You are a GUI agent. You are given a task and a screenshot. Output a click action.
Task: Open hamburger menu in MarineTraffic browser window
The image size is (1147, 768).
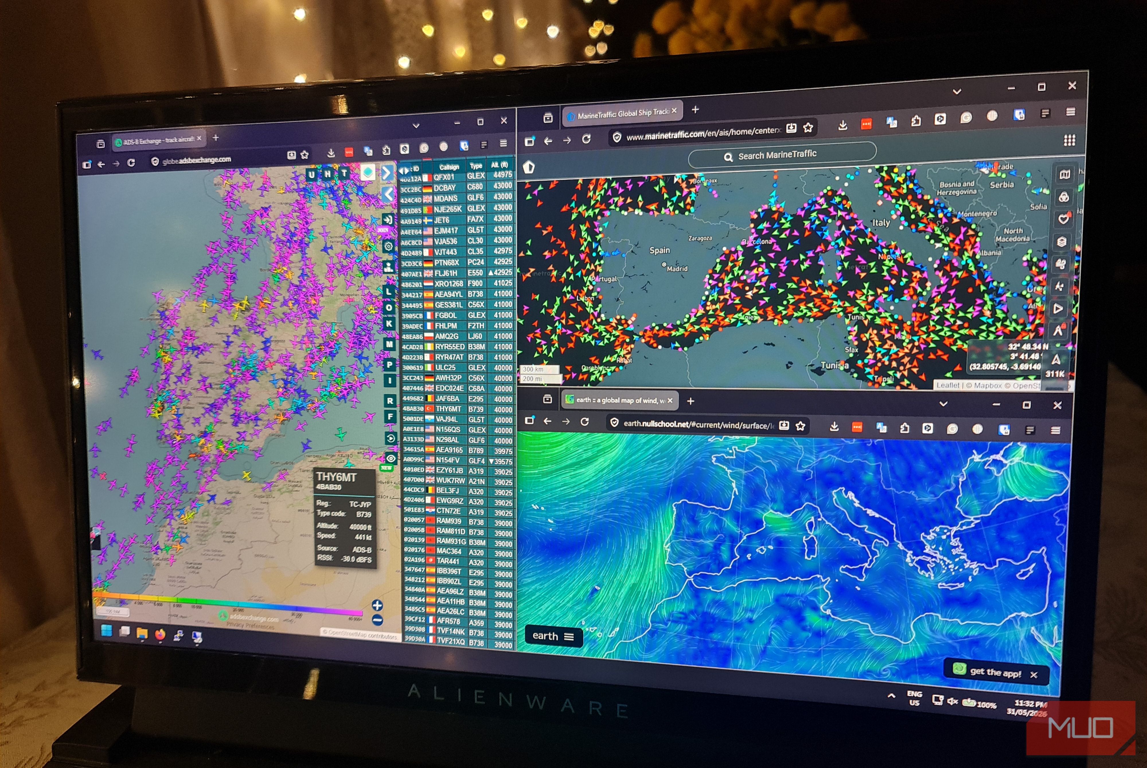1070,112
